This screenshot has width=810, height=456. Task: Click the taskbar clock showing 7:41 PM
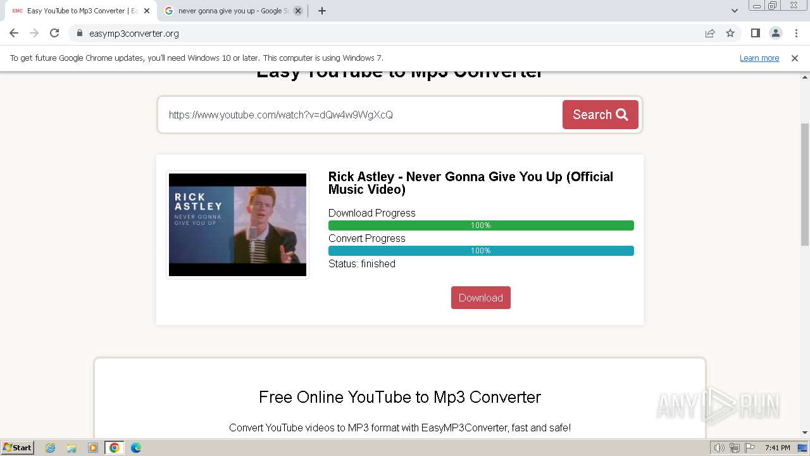coord(777,448)
